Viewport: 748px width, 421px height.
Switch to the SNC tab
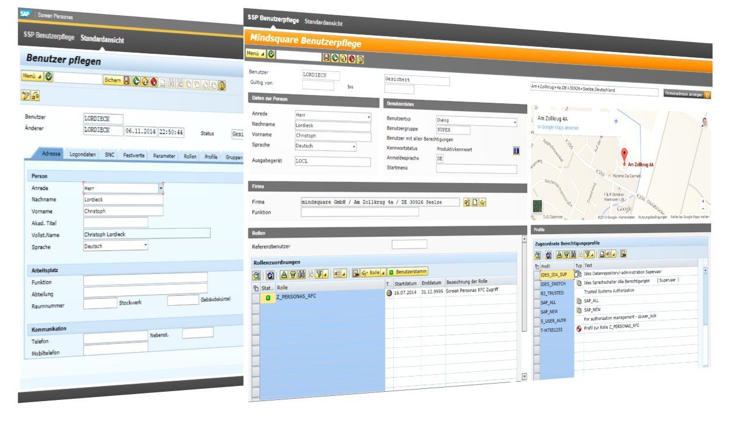click(x=110, y=156)
